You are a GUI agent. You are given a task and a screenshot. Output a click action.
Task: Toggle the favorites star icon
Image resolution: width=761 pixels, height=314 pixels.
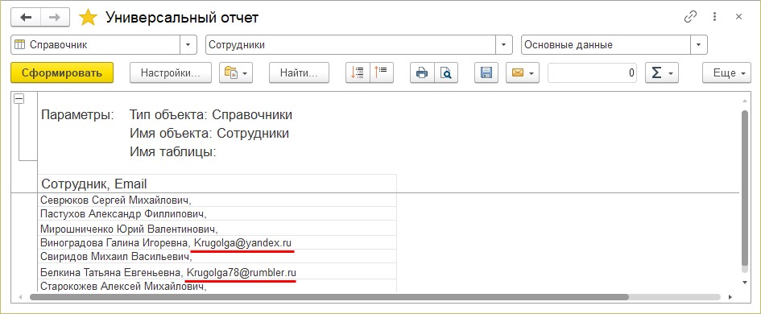click(88, 18)
